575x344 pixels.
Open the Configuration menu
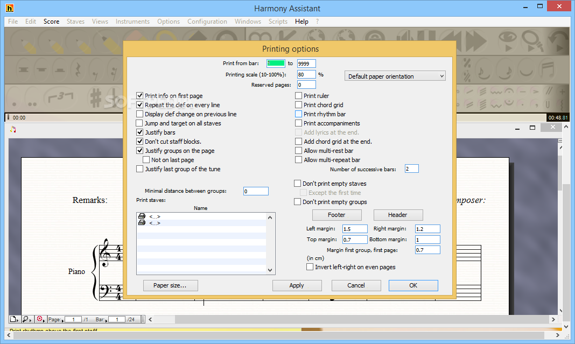(x=207, y=22)
